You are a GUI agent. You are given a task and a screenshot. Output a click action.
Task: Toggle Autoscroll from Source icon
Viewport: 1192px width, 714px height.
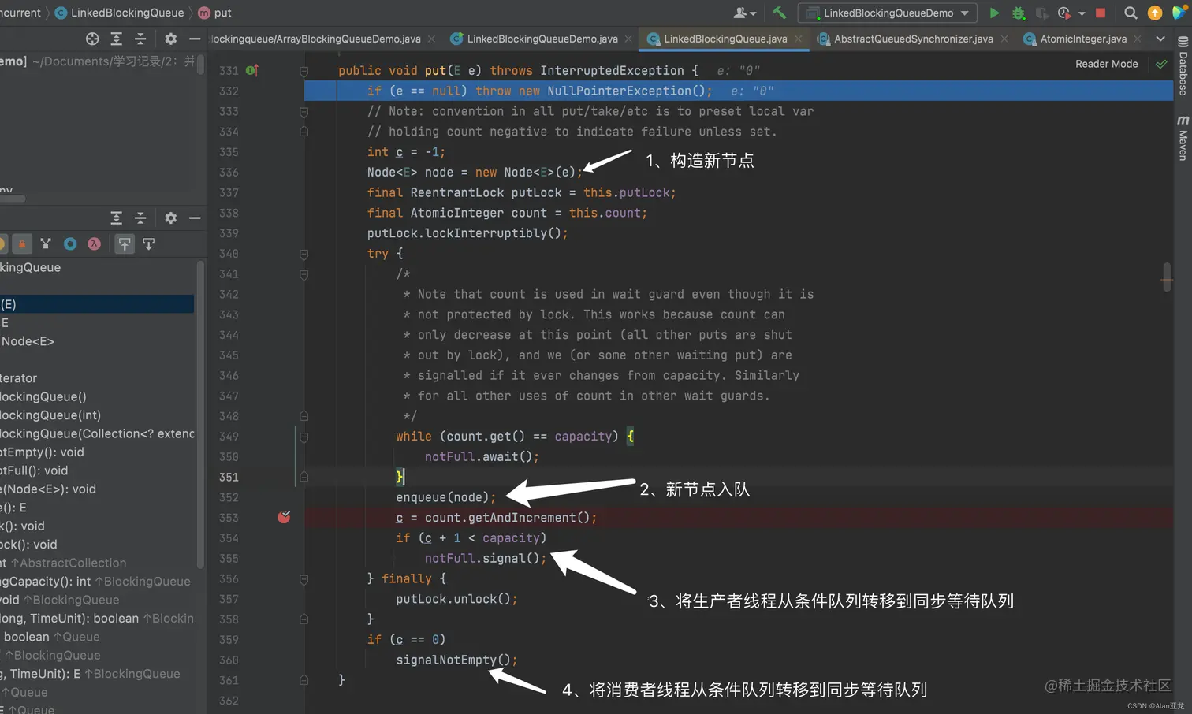click(148, 244)
